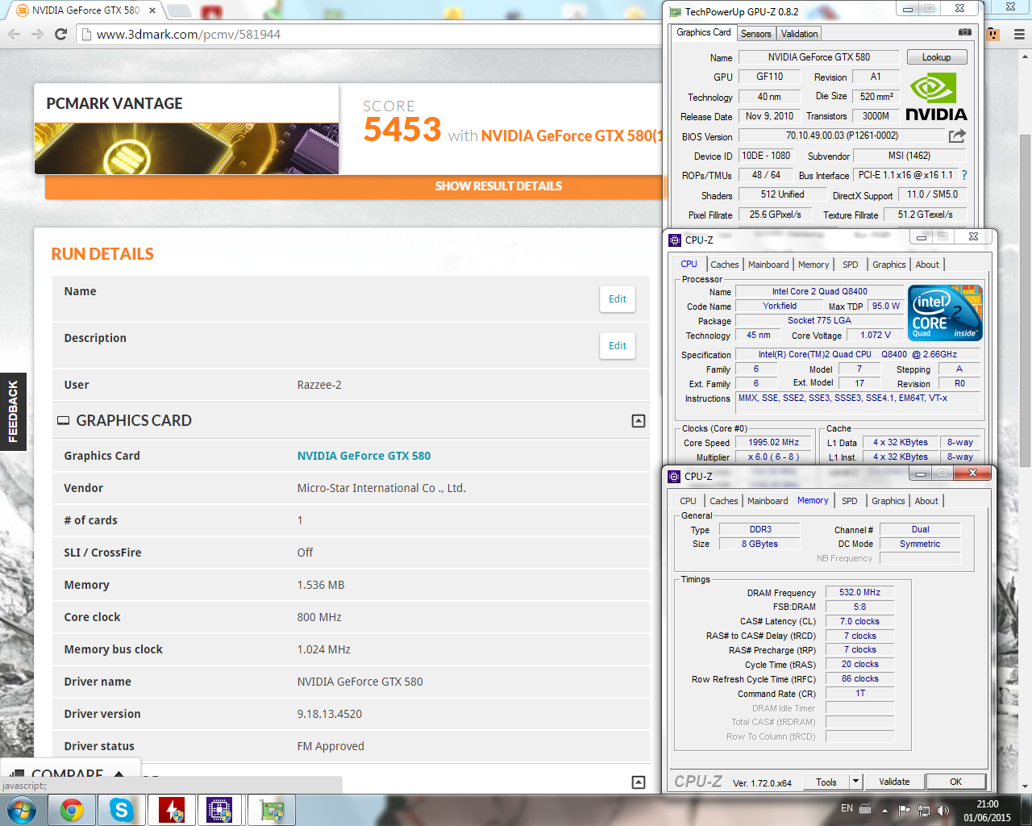Image resolution: width=1032 pixels, height=826 pixels.
Task: Open the GPU-Z taskbar icon
Action: coord(271,810)
